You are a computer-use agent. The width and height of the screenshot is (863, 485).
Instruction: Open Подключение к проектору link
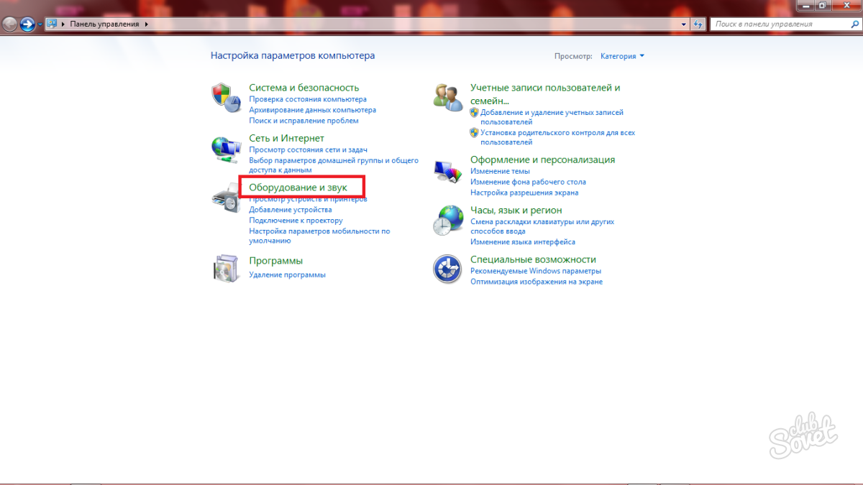[296, 221]
